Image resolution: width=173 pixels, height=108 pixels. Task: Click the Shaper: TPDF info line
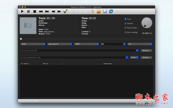click(x=44, y=34)
